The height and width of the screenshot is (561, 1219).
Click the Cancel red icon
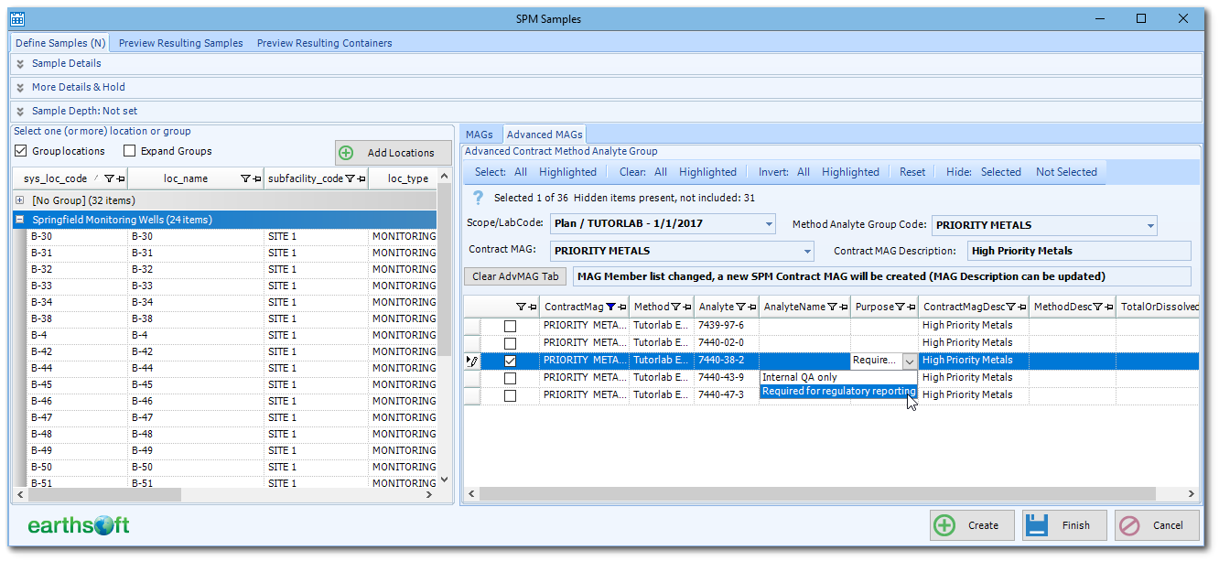coord(1131,524)
